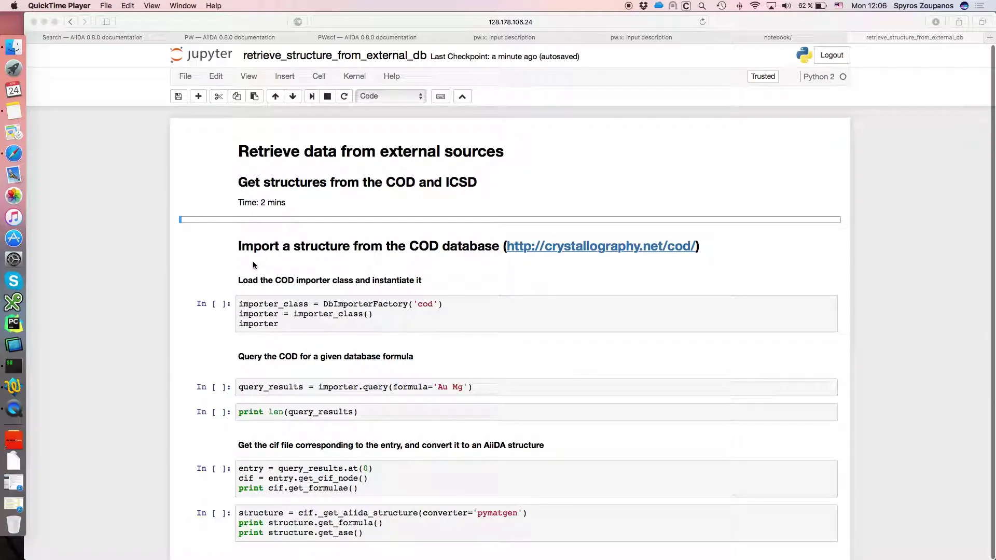The height and width of the screenshot is (560, 996).
Task: Open the Insert menu
Action: (284, 76)
